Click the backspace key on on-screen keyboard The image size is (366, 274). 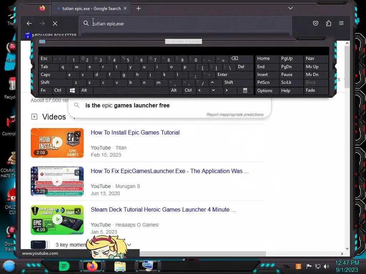[242, 59]
